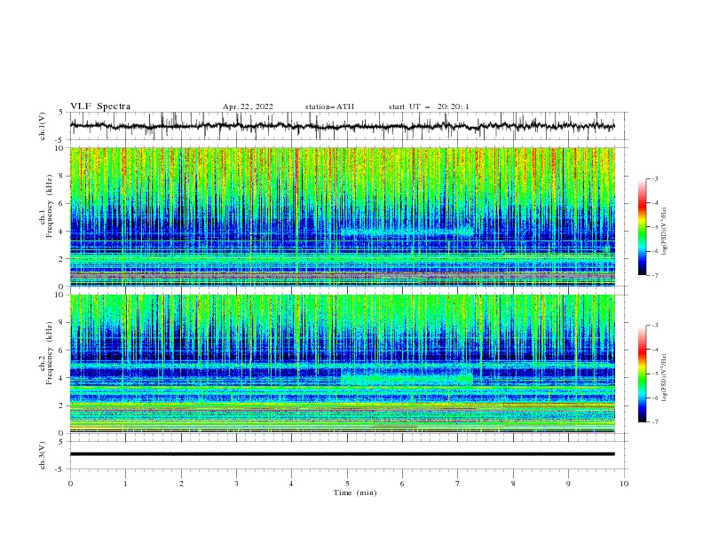Click the "10" frequency tick of ch.1 panel

click(x=60, y=148)
